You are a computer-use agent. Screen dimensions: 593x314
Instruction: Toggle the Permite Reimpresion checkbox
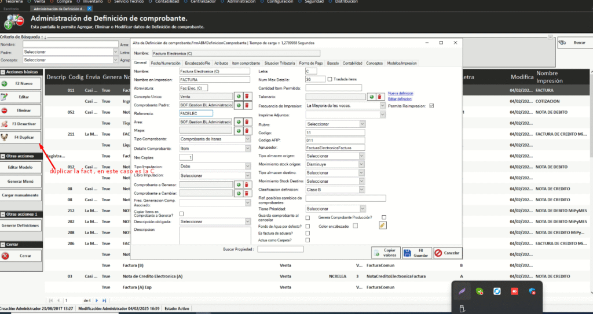click(431, 106)
